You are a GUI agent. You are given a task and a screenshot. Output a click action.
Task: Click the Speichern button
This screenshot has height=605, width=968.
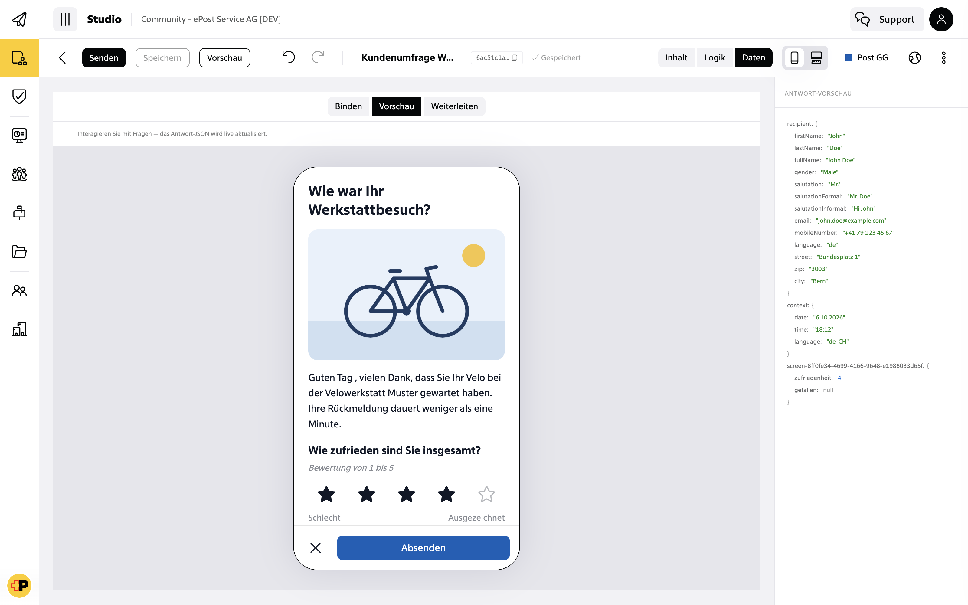click(x=162, y=57)
